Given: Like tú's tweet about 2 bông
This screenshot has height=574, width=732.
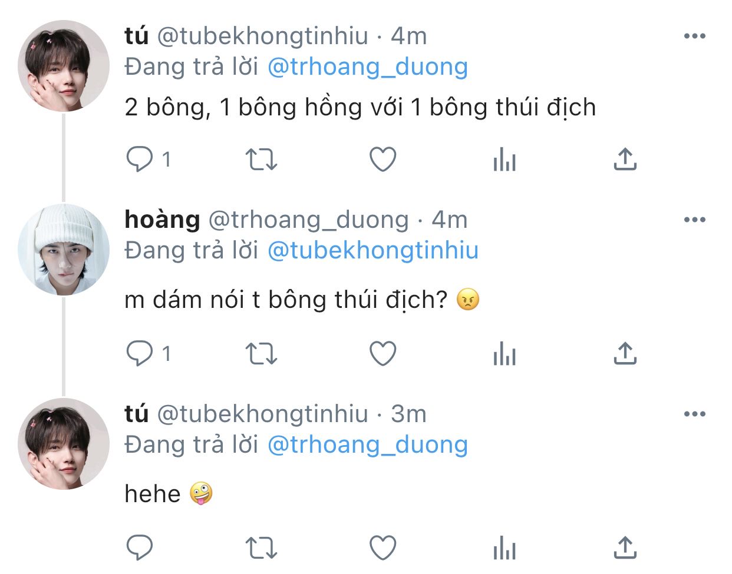Looking at the screenshot, I should tap(383, 159).
